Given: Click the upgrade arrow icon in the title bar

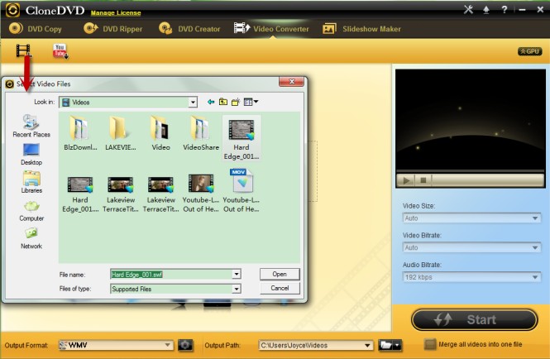Looking at the screenshot, I should (486, 10).
